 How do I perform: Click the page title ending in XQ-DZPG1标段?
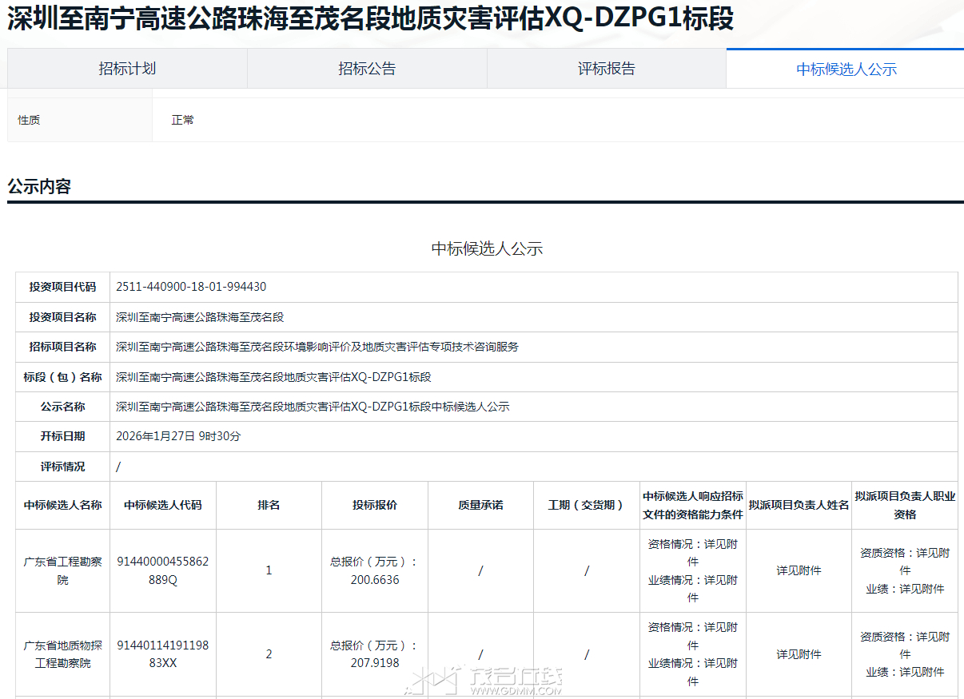(370, 19)
